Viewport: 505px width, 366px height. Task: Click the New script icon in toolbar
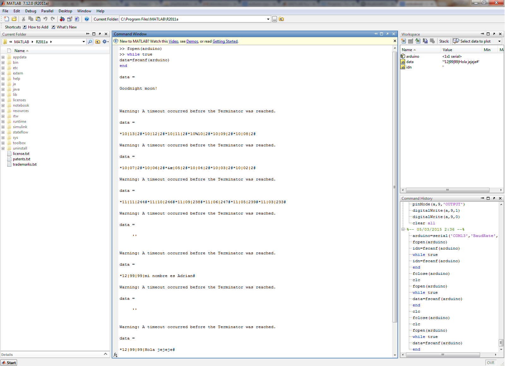(7, 19)
